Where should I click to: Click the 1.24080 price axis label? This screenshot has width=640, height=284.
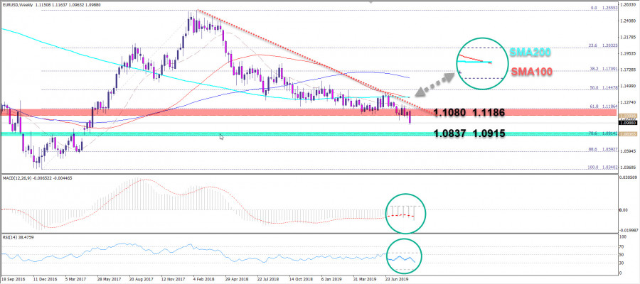[626, 22]
